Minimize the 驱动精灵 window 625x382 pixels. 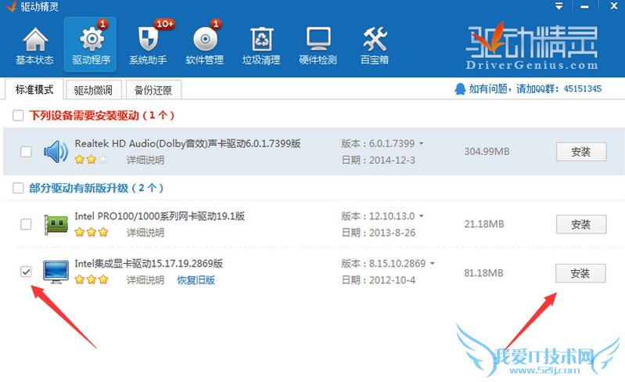584,6
